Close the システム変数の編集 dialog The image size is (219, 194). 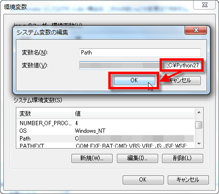[x=196, y=30]
